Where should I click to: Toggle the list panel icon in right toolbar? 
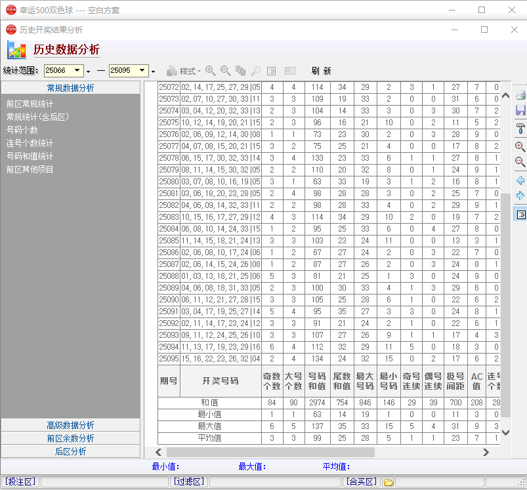click(520, 214)
